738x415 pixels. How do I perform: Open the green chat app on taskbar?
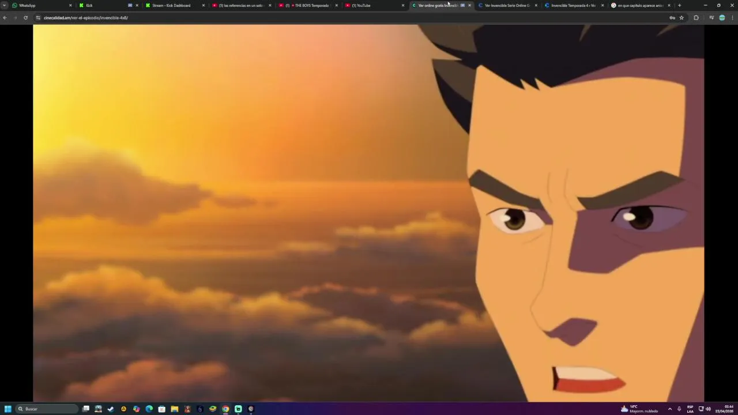[x=238, y=409]
